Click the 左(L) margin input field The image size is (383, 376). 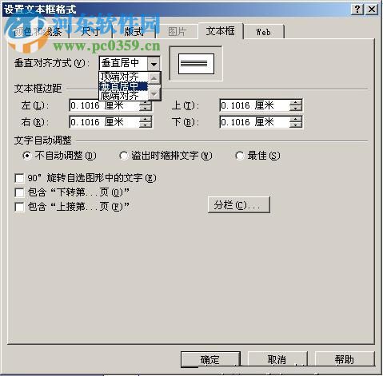point(105,105)
